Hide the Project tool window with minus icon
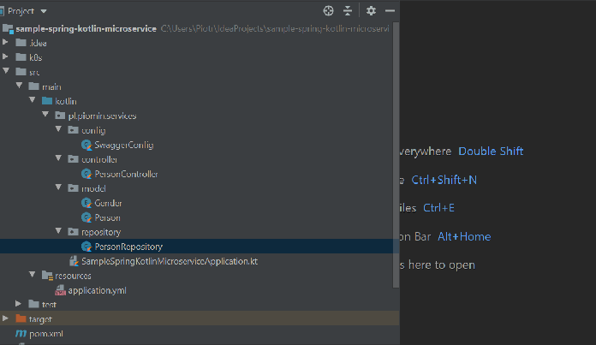The image size is (596, 345). (x=390, y=11)
